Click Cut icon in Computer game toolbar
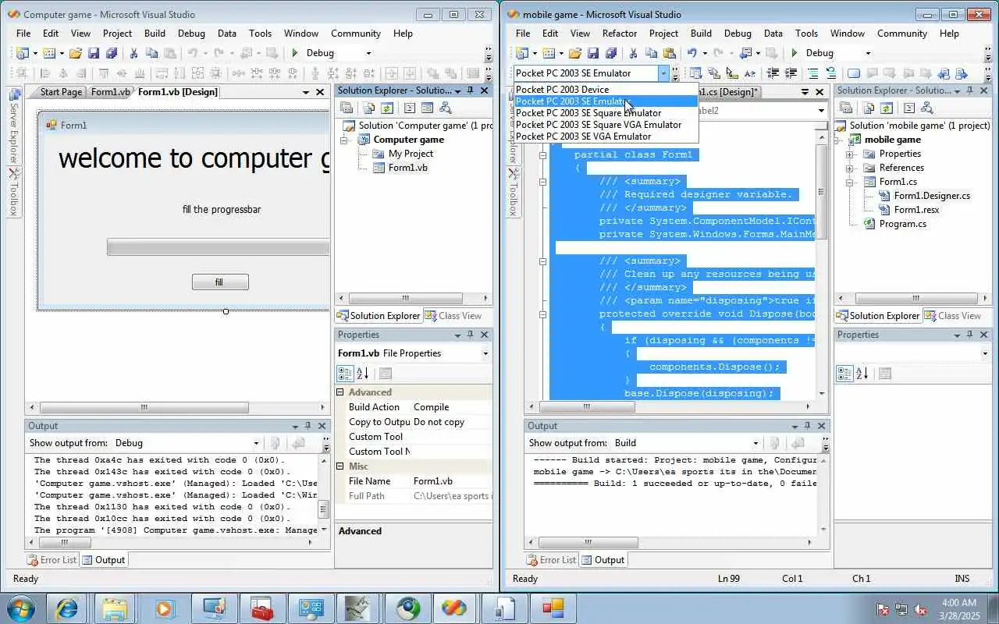 tap(133, 53)
